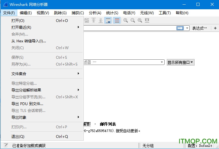Open the filter history dropdown arrow
The width and height of the screenshot is (219, 149).
point(187,28)
